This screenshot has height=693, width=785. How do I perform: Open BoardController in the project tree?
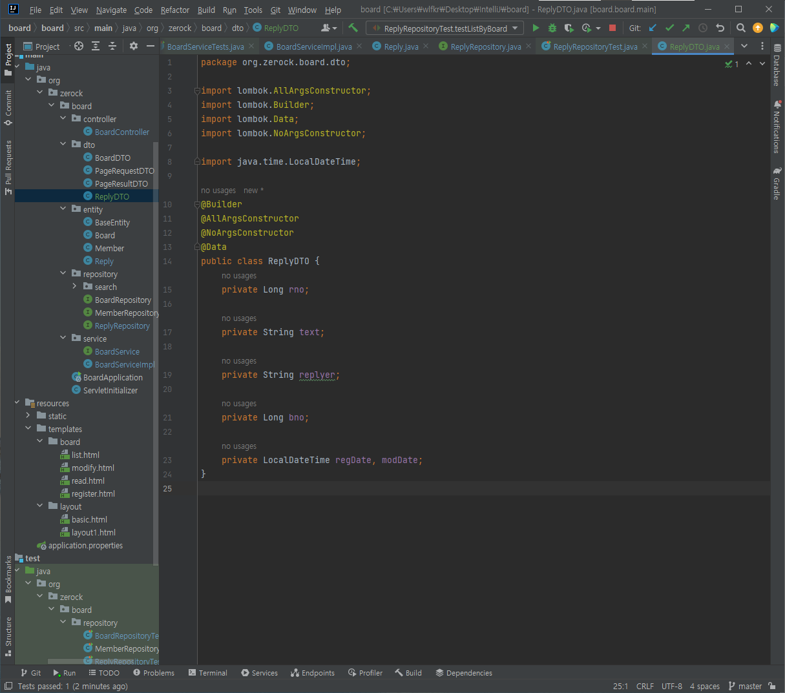pos(121,132)
